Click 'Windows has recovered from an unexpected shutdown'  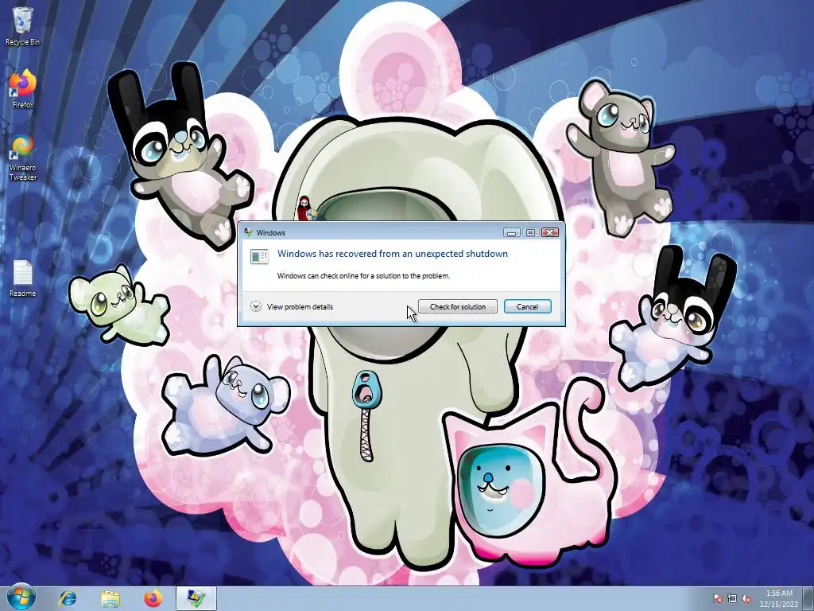(393, 254)
